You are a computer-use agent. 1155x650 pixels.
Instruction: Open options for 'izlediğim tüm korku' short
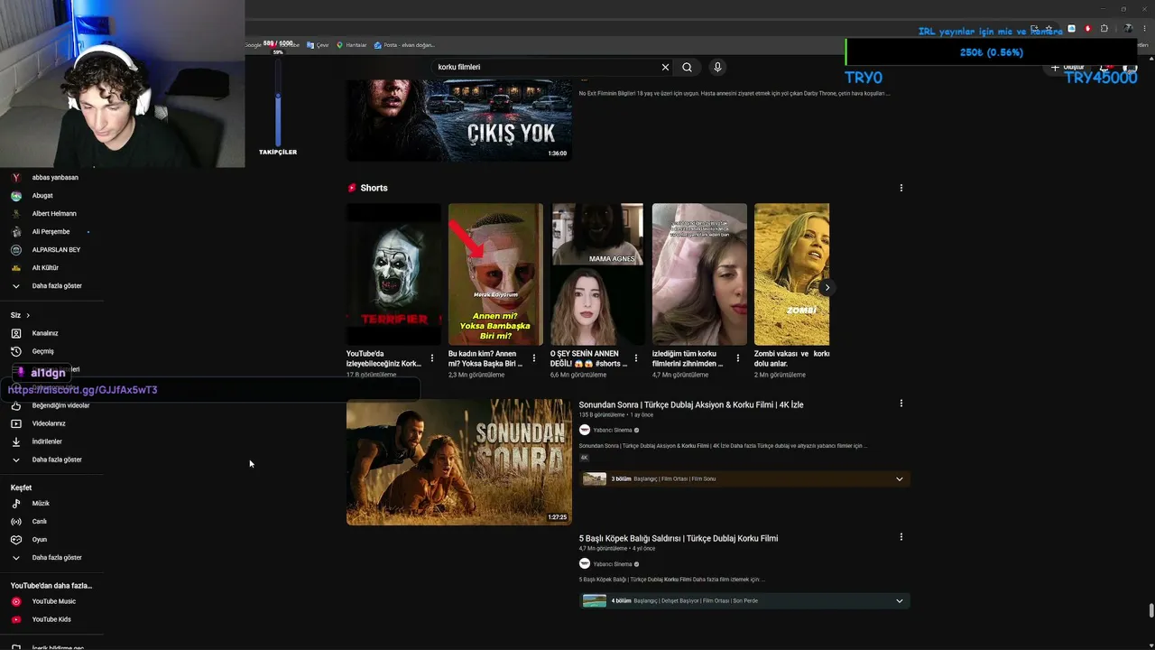tap(738, 358)
